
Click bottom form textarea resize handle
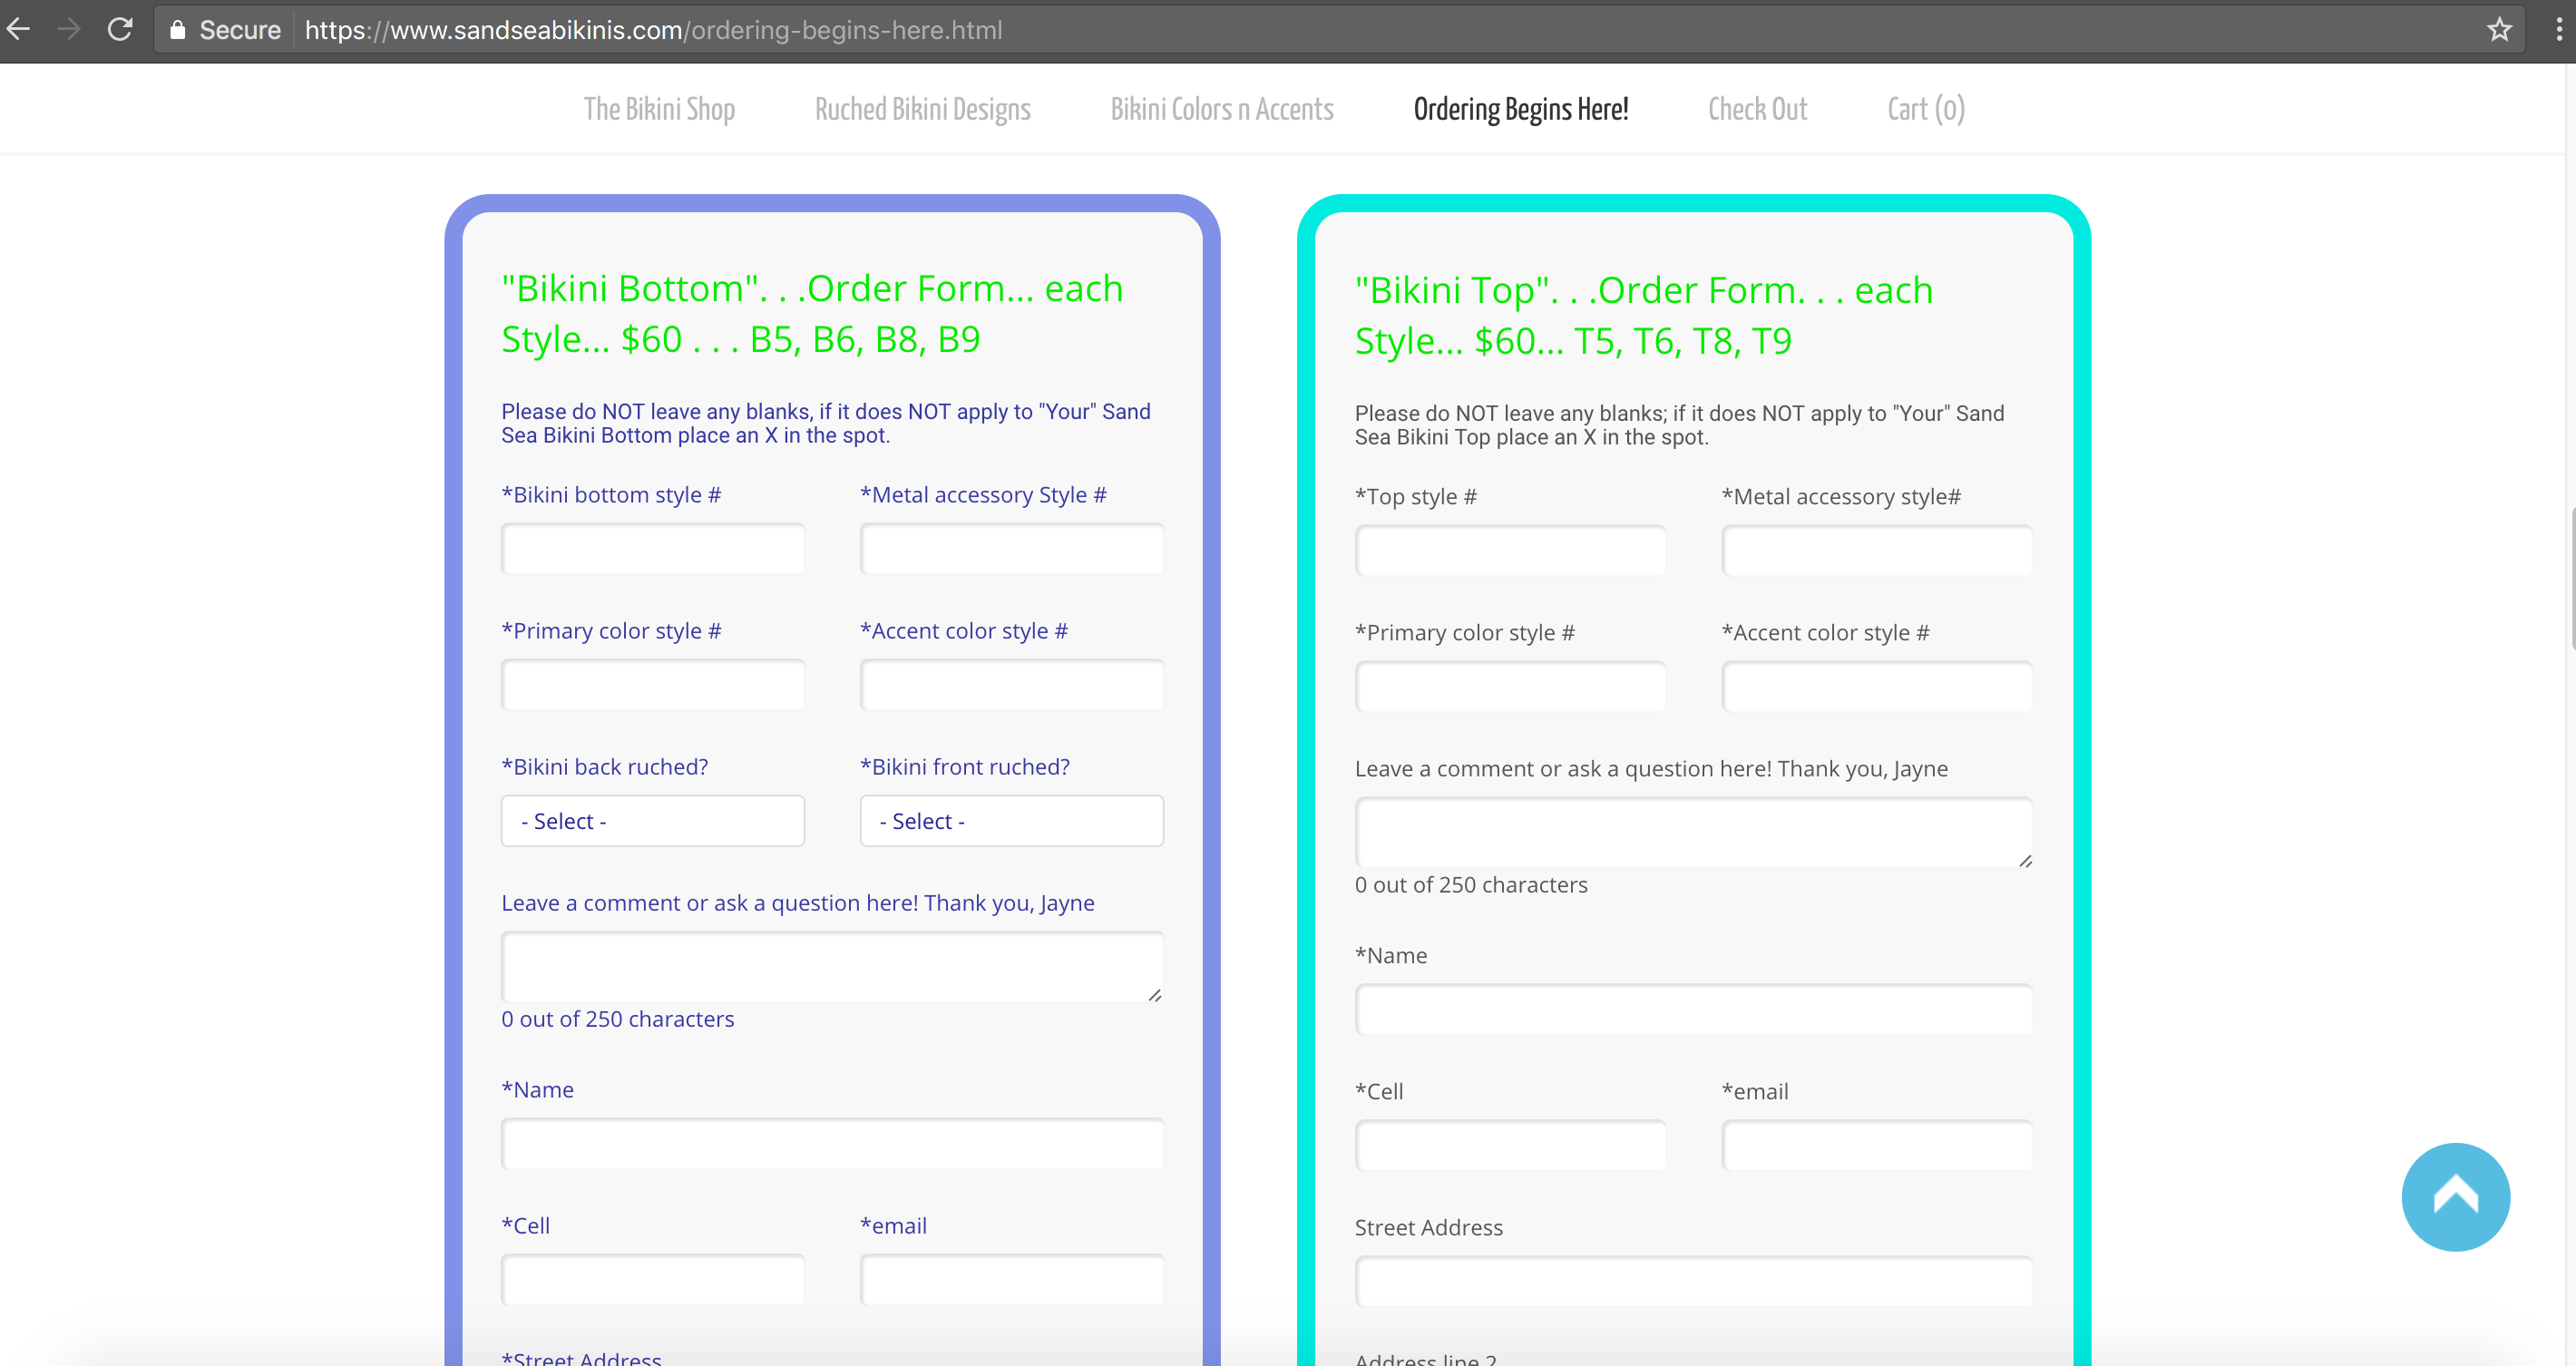coord(1154,995)
